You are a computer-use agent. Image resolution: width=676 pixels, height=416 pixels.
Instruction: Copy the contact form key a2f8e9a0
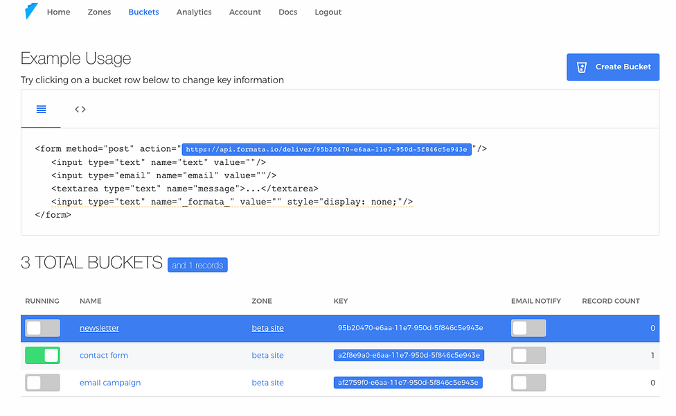(409, 355)
